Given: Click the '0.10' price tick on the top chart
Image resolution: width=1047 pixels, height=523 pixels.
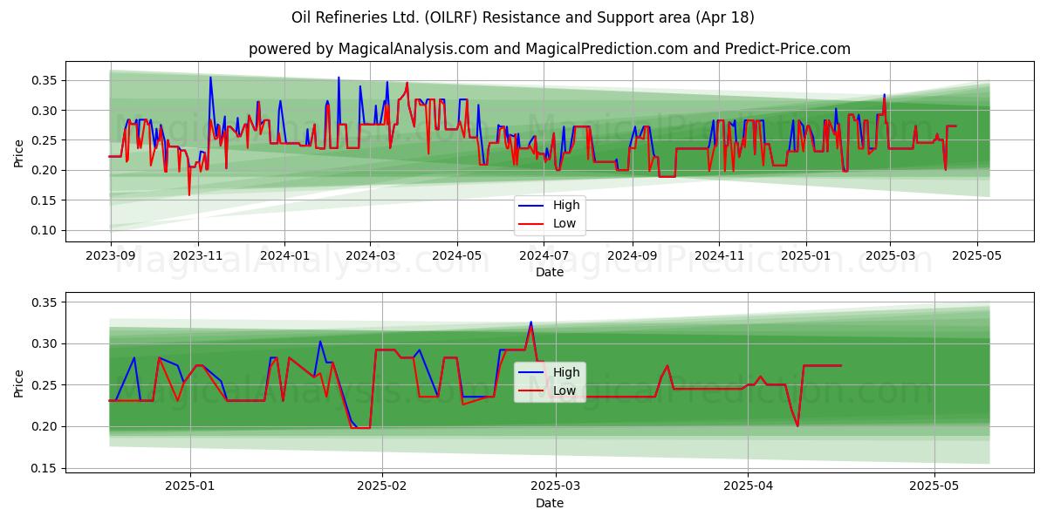Looking at the screenshot, I should (x=44, y=230).
